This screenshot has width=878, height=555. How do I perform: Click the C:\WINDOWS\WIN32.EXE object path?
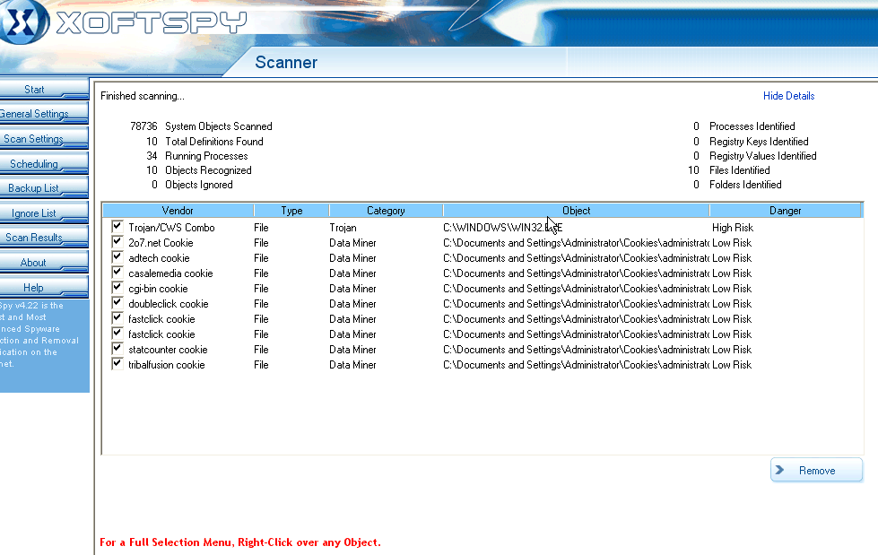click(503, 228)
